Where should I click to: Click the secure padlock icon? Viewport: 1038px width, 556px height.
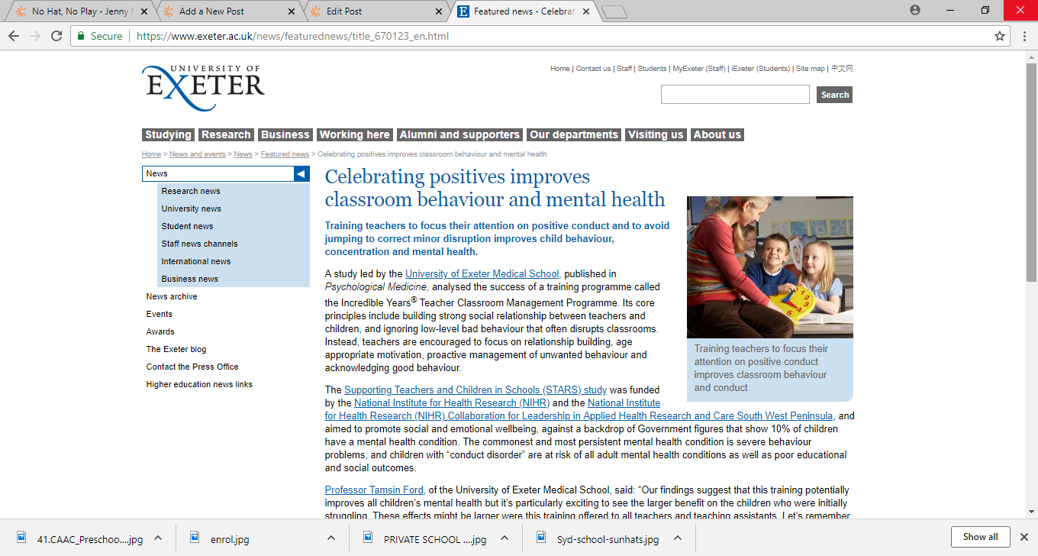coord(81,36)
